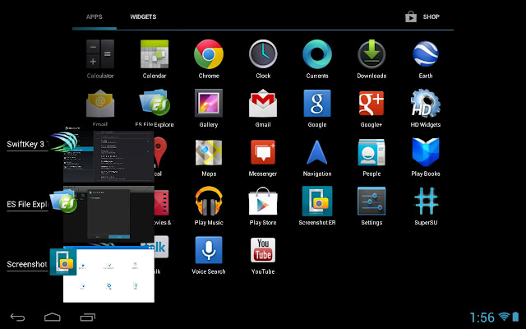
Task: Launch the Play Music headphones app
Action: pos(209,202)
